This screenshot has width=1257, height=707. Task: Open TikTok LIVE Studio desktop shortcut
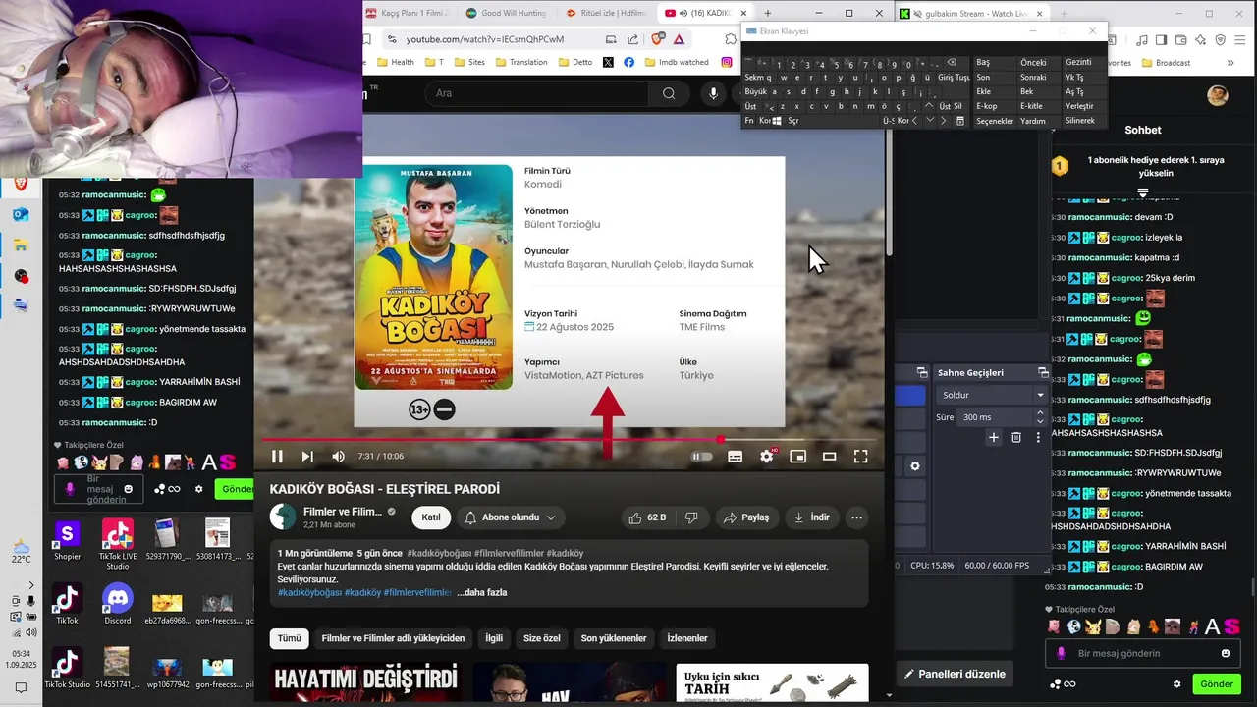coord(117,545)
